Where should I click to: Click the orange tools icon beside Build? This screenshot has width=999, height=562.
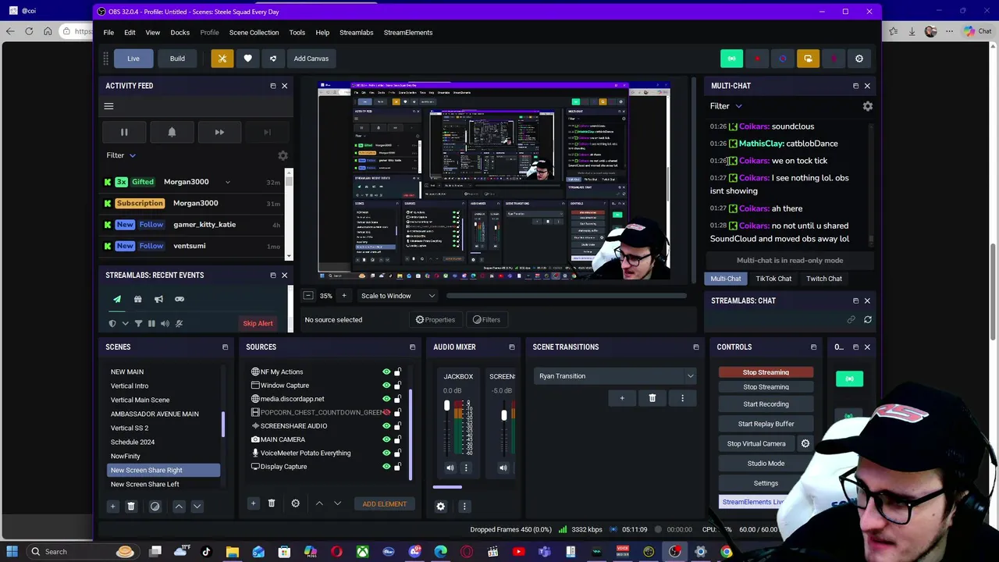[222, 59]
